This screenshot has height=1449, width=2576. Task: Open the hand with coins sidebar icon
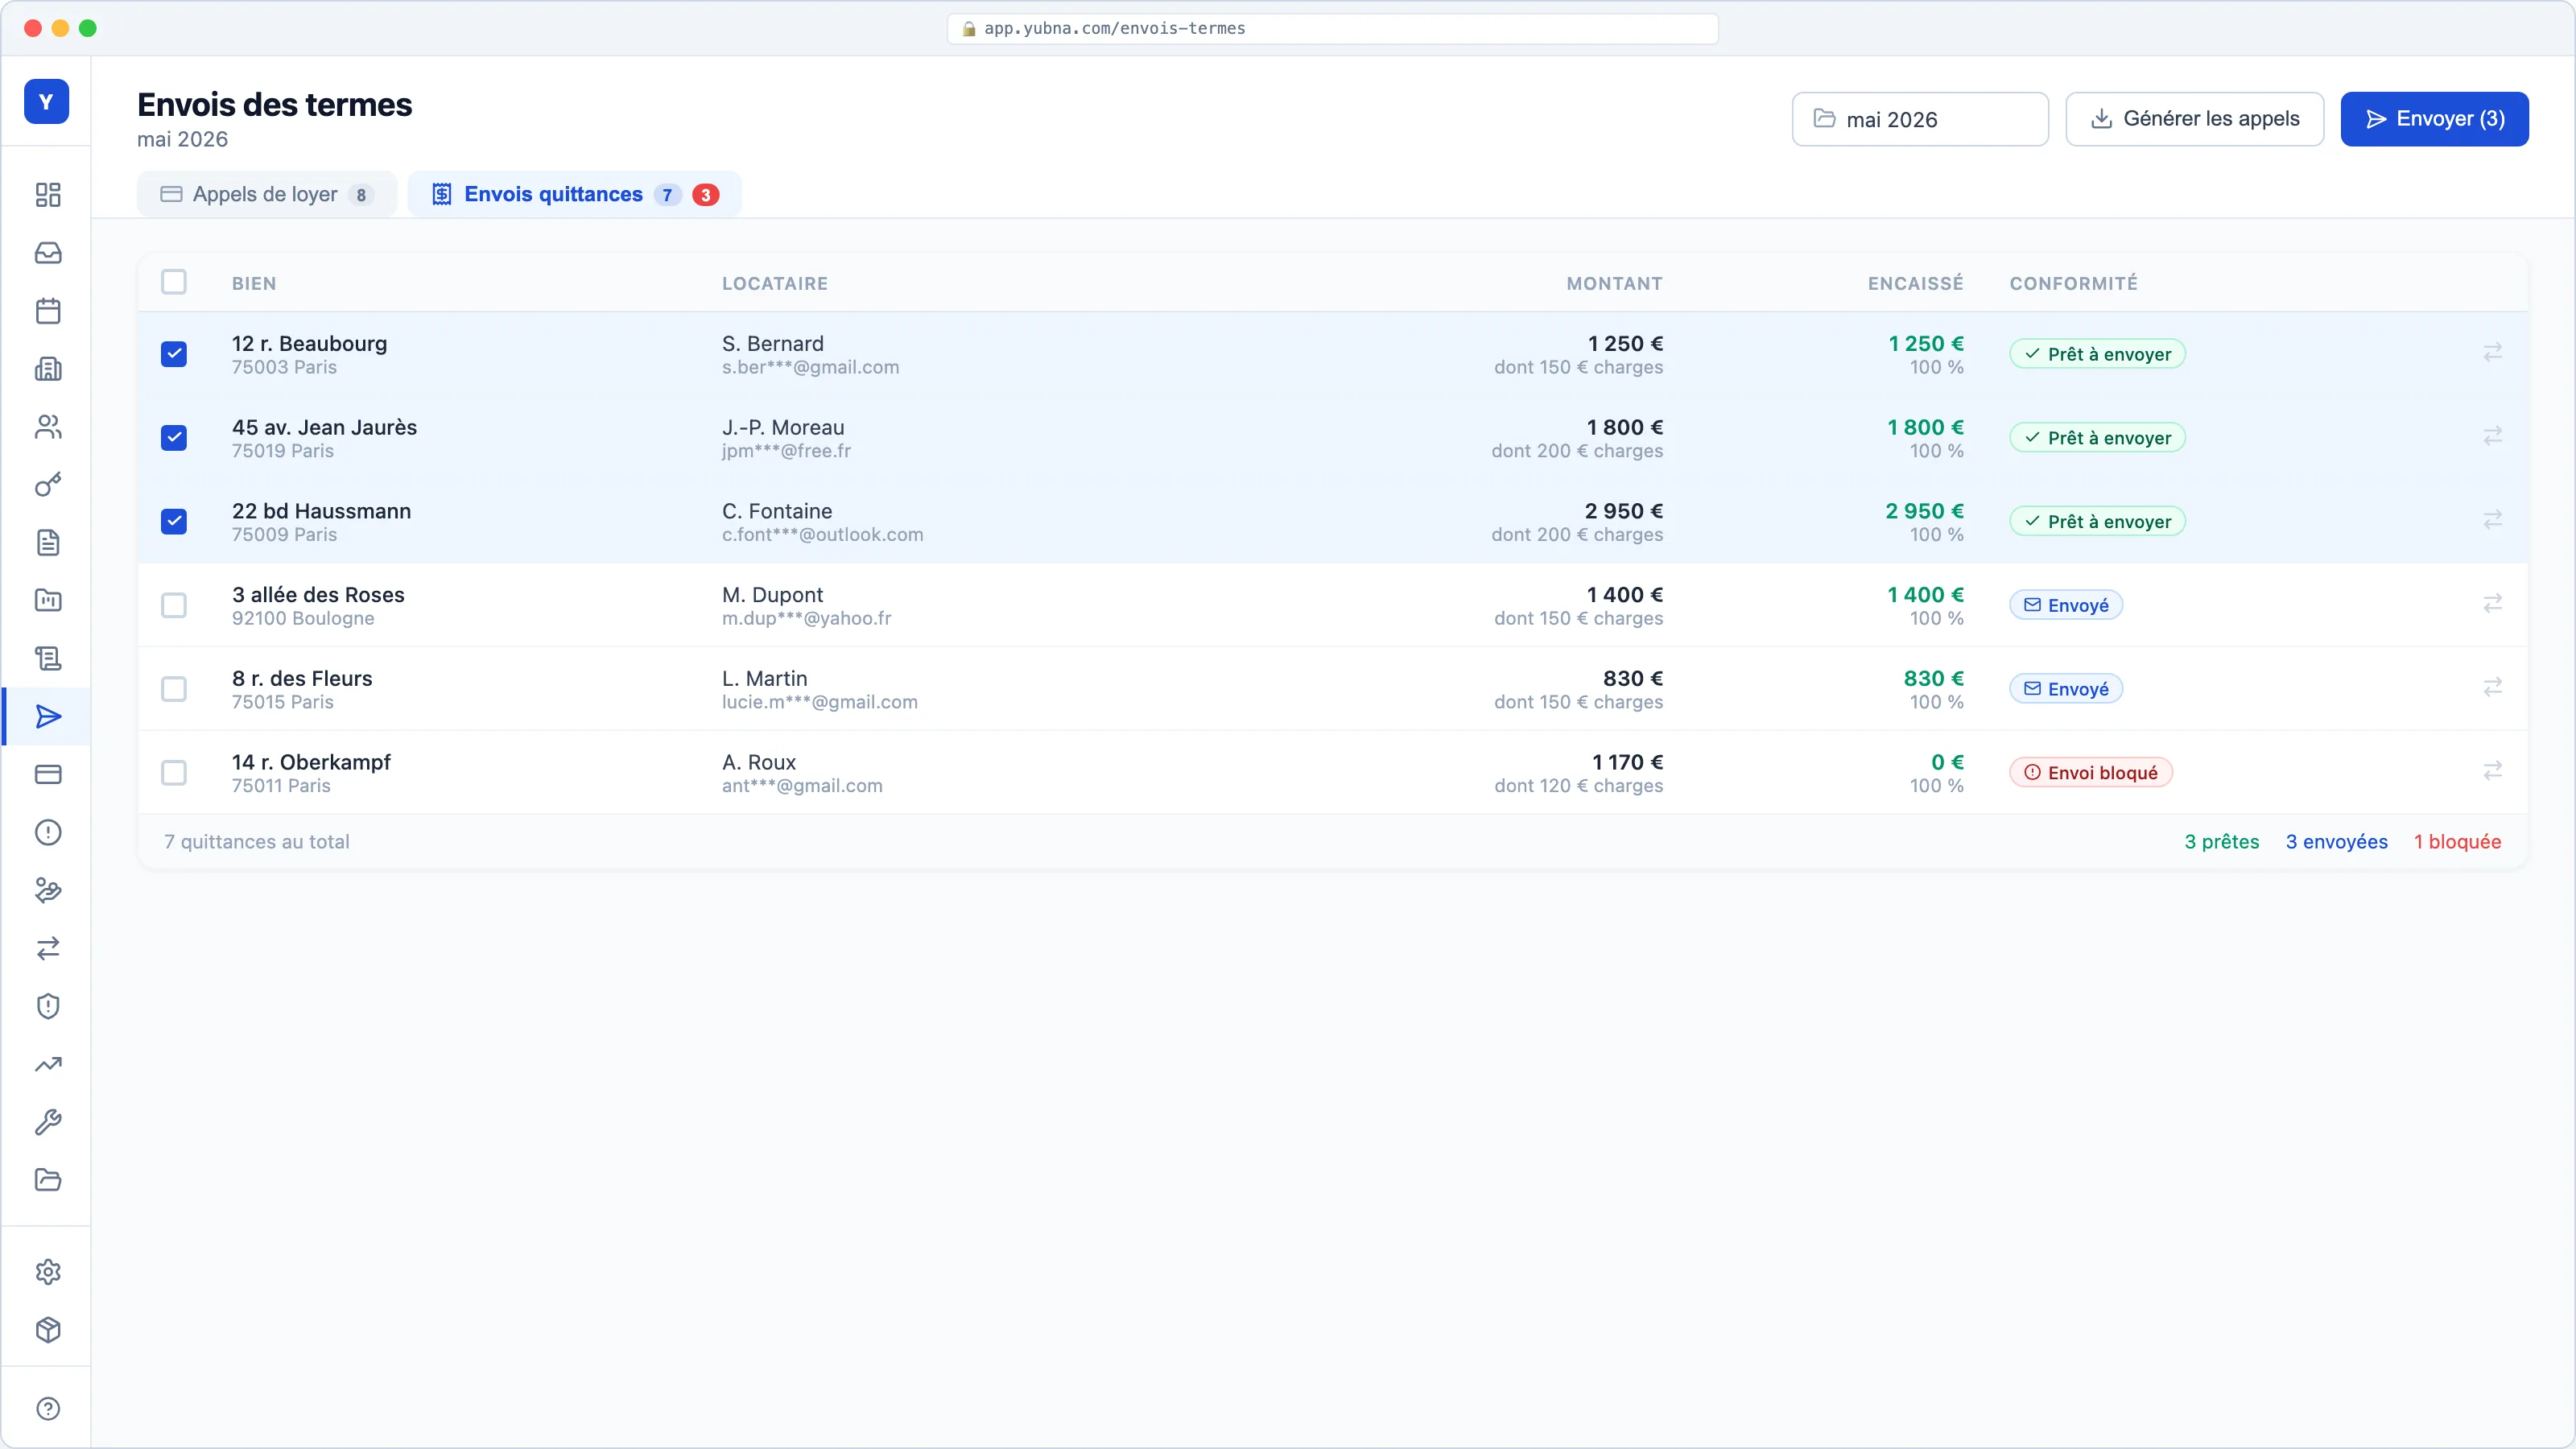[48, 890]
